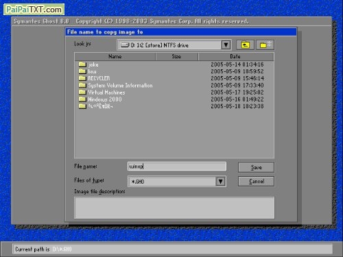Click the date 2005-05-17 19:25:02

click(237, 93)
